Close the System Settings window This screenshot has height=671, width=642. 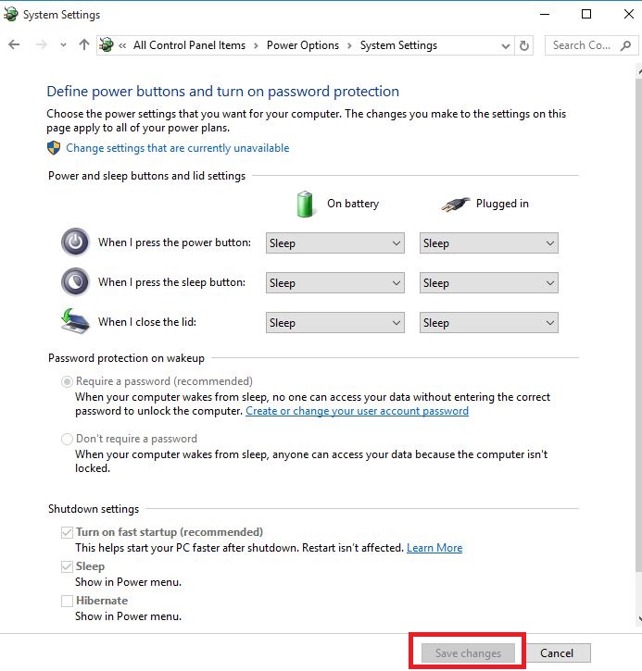pos(629,14)
